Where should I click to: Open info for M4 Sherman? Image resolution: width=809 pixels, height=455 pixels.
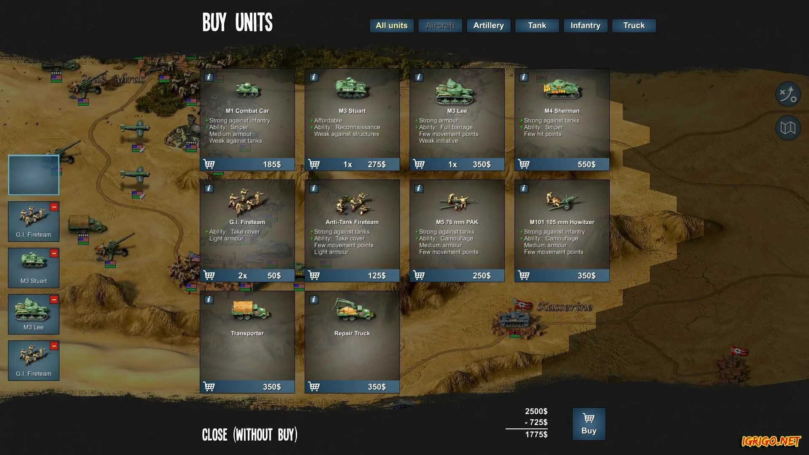tap(523, 77)
